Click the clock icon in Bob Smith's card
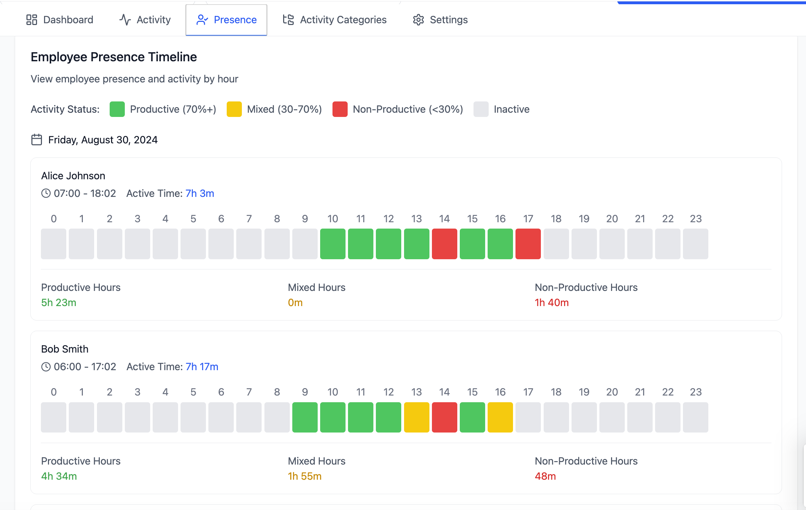 46,367
